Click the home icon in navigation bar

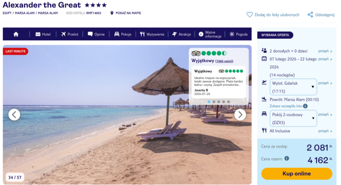(16, 34)
